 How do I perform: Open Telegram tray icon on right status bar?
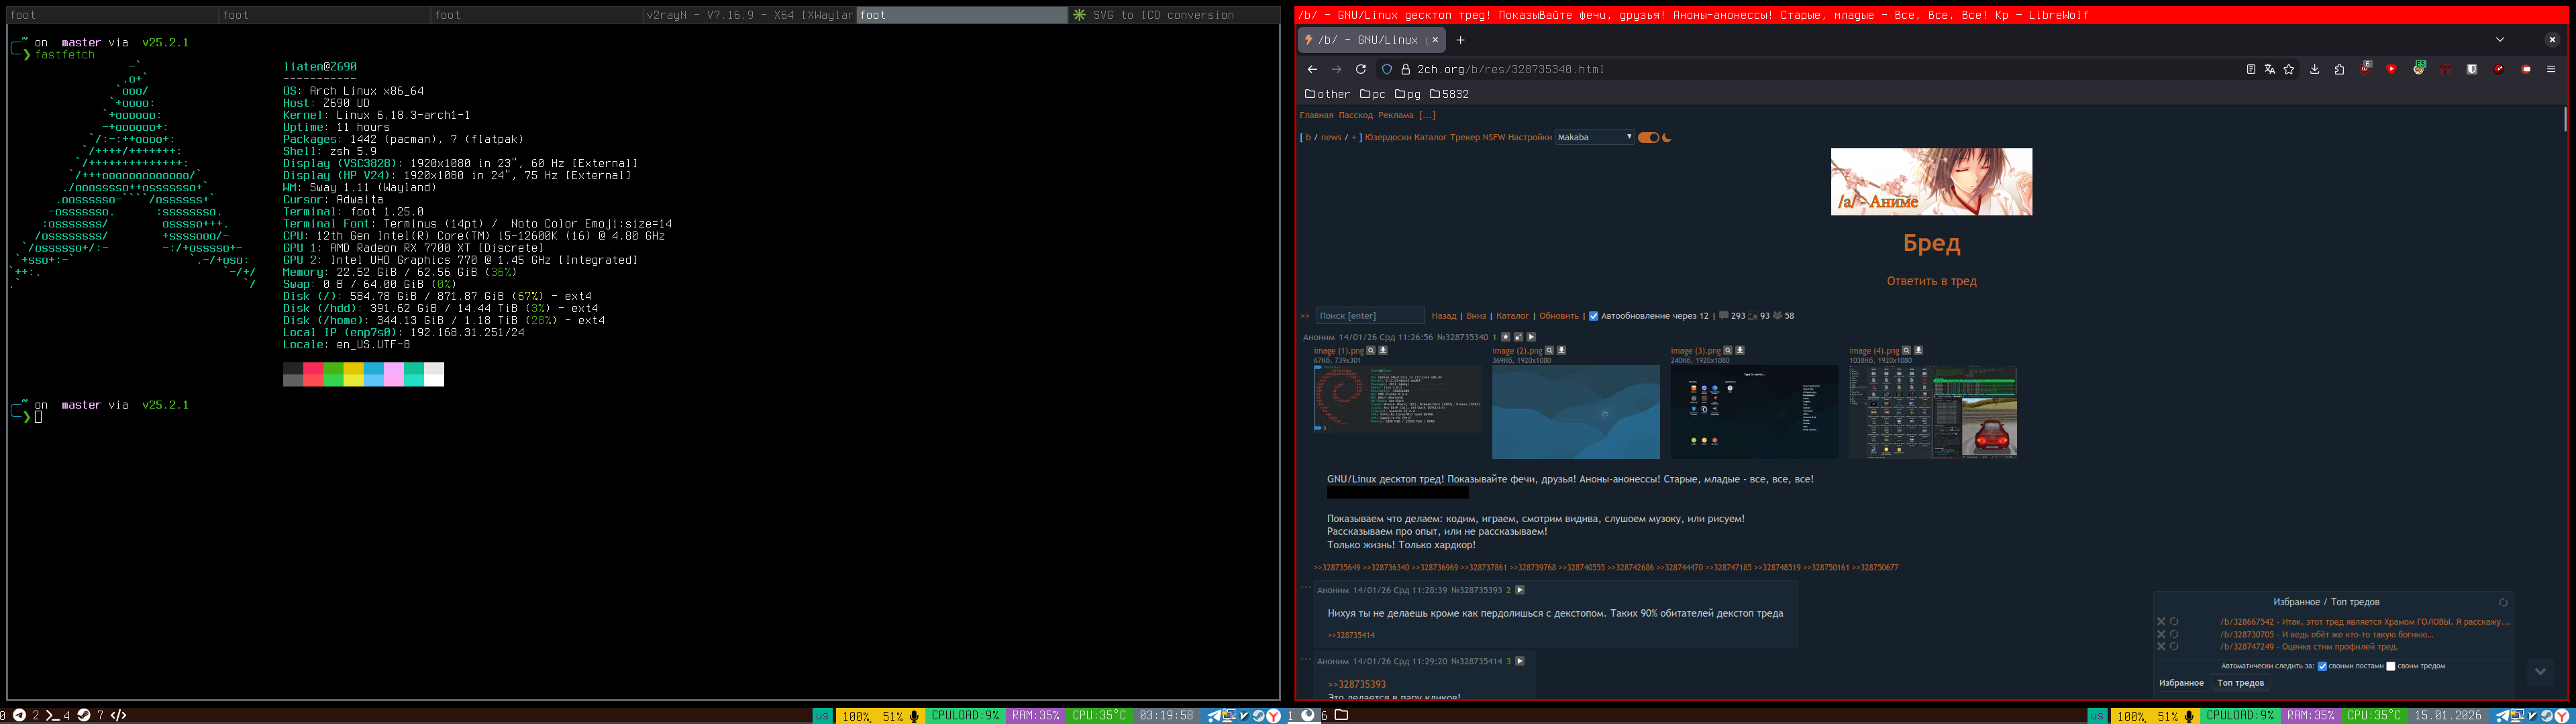click(2502, 716)
